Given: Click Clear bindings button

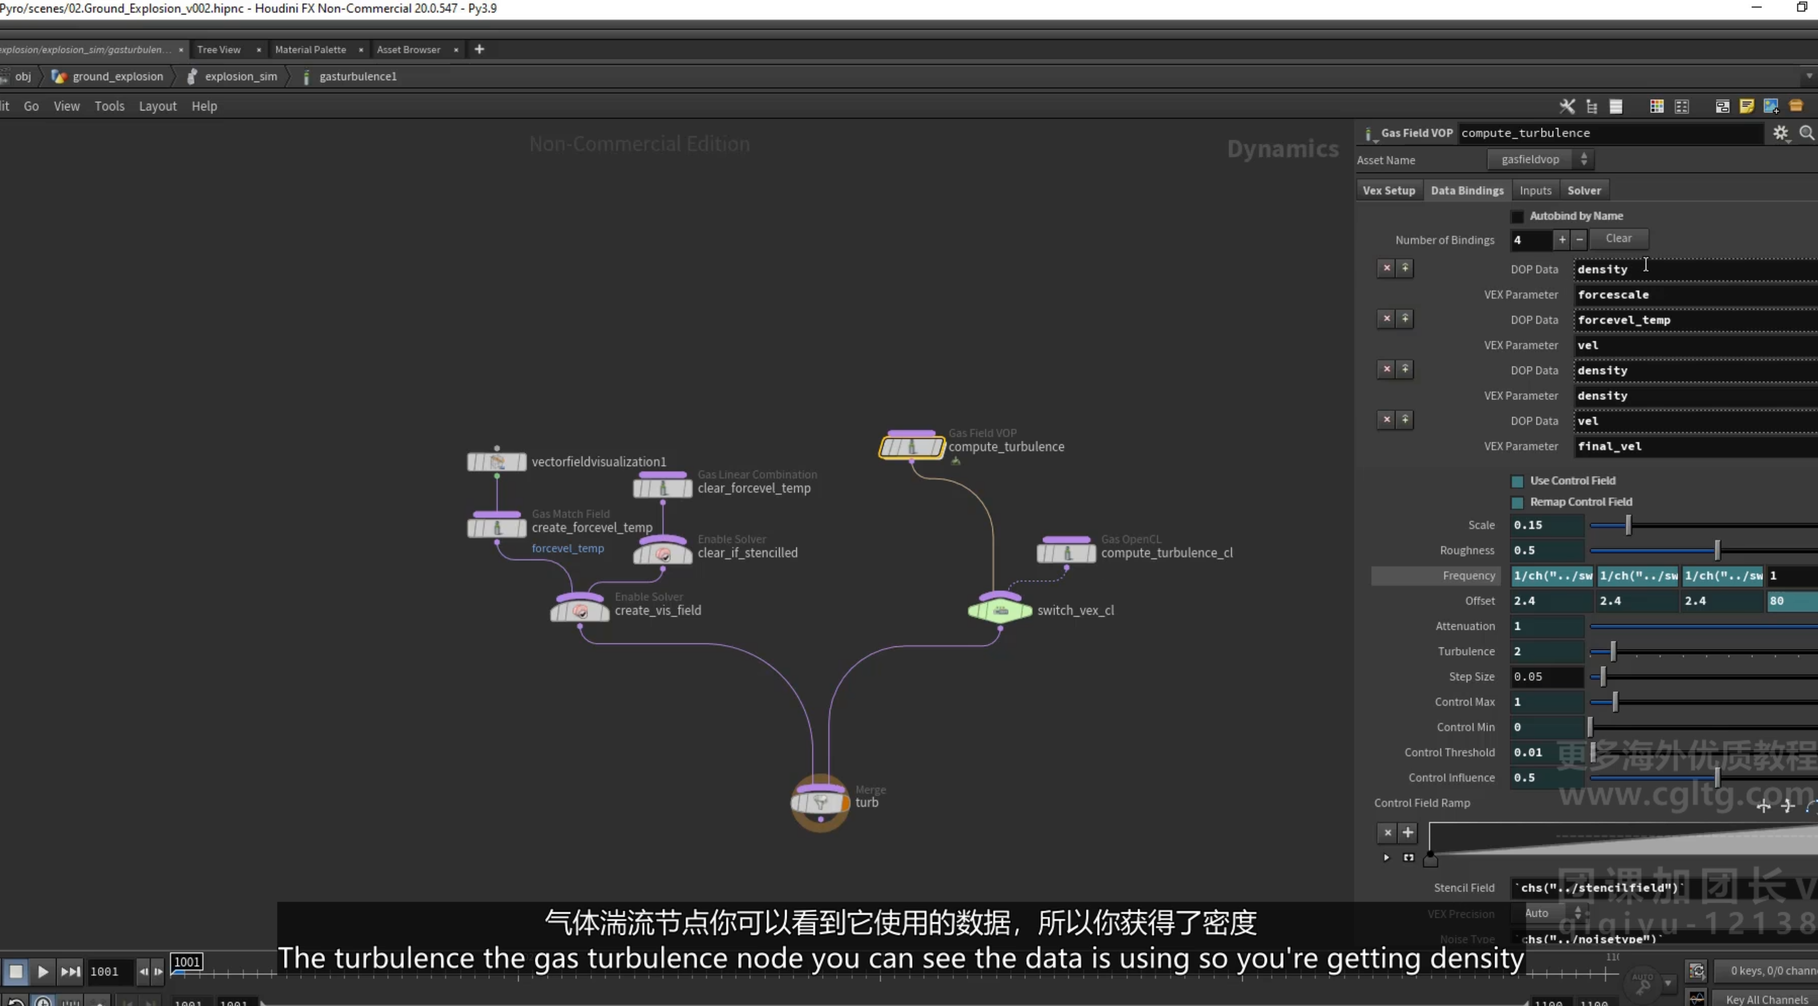Looking at the screenshot, I should click(1618, 239).
